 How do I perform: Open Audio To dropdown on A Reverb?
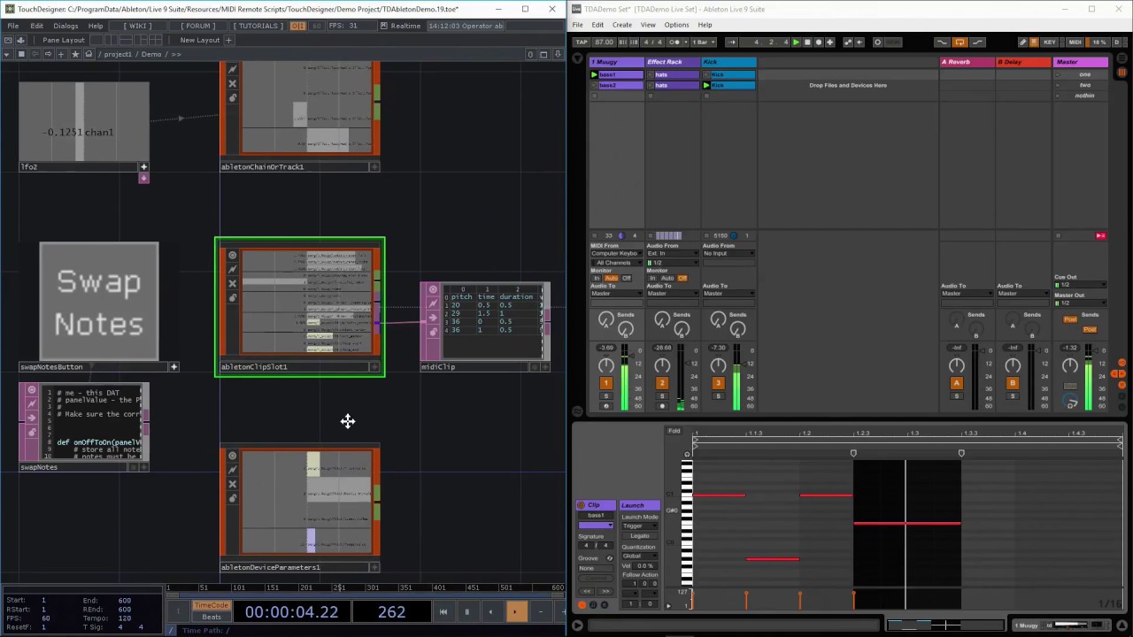click(967, 294)
